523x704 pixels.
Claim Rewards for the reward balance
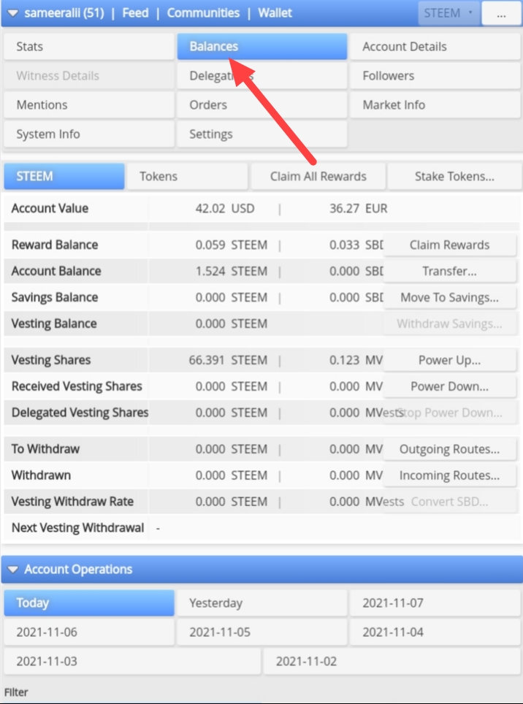click(449, 245)
